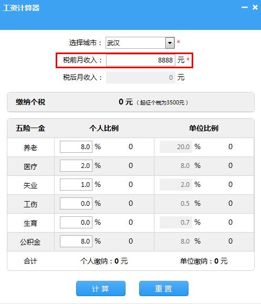This screenshot has height=304, width=261.
Task: Click the 养老 company rate 20.0 field
Action: pyautogui.click(x=176, y=147)
